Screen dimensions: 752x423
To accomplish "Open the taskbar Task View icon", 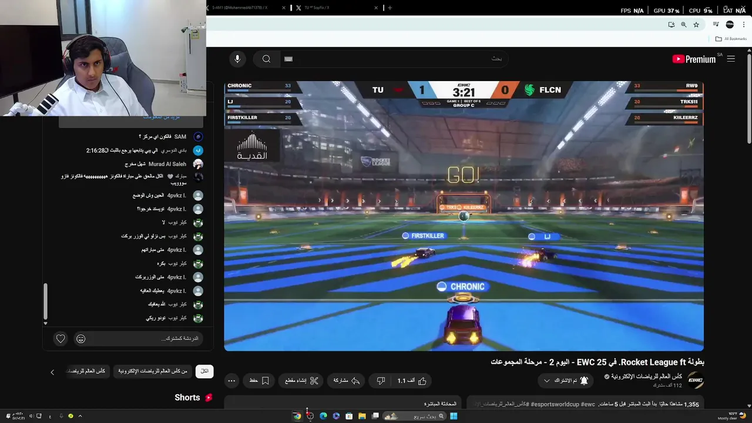I will click(x=375, y=416).
